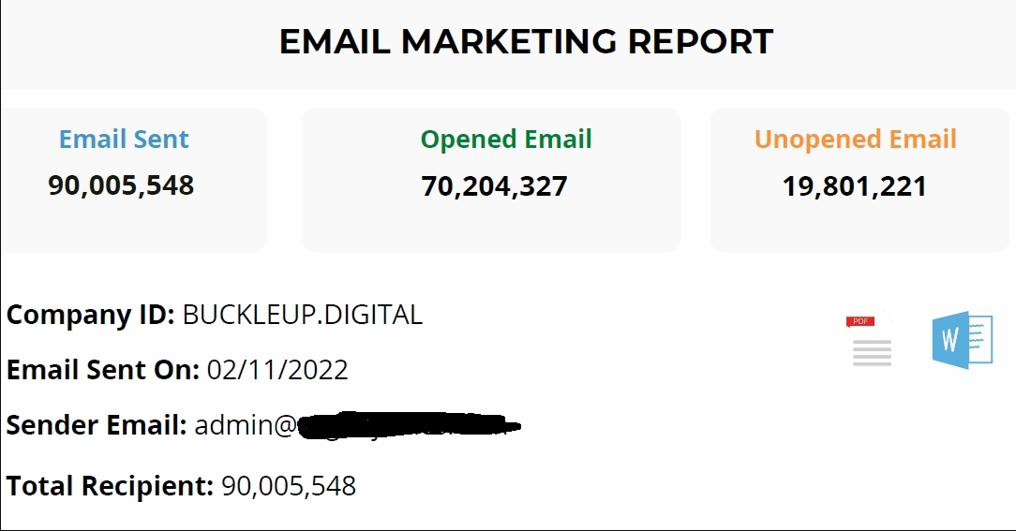Select the Total Recipient value 90,005,548

coord(289,487)
